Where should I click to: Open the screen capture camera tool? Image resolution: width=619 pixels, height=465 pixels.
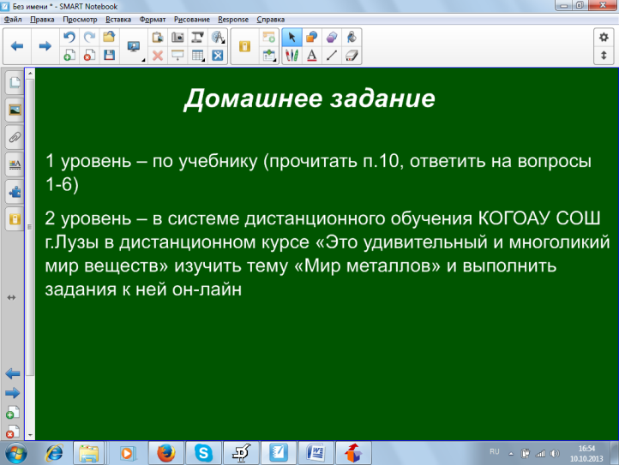(x=177, y=38)
